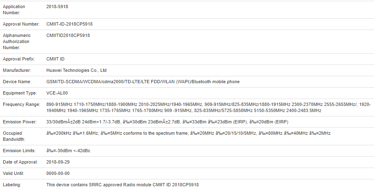Click the Approval Prefix value CMIIT ID
The image size is (375, 196).
coord(56,59)
